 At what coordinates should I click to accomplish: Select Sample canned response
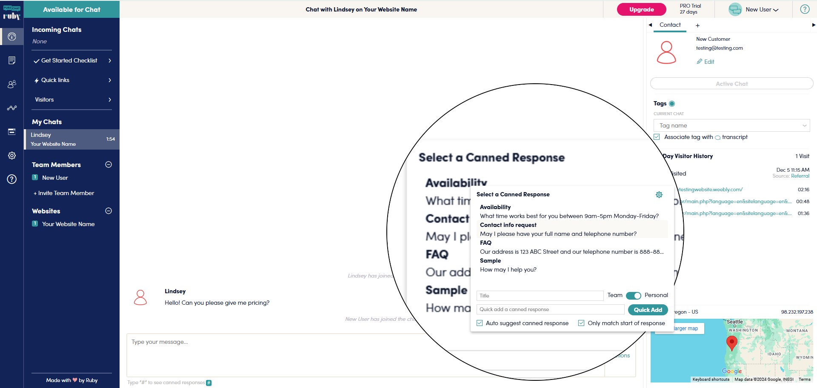click(x=572, y=265)
